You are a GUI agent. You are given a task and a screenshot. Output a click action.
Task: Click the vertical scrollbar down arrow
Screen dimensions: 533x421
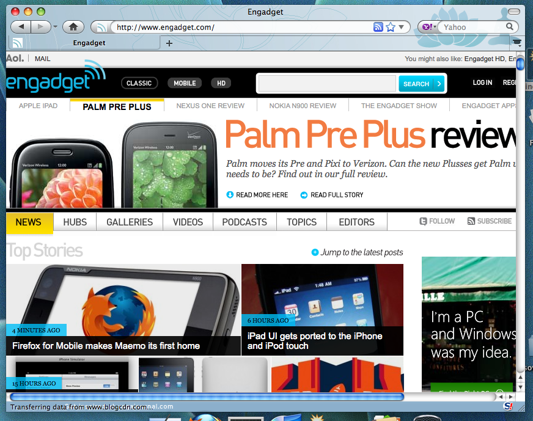pyautogui.click(x=520, y=387)
